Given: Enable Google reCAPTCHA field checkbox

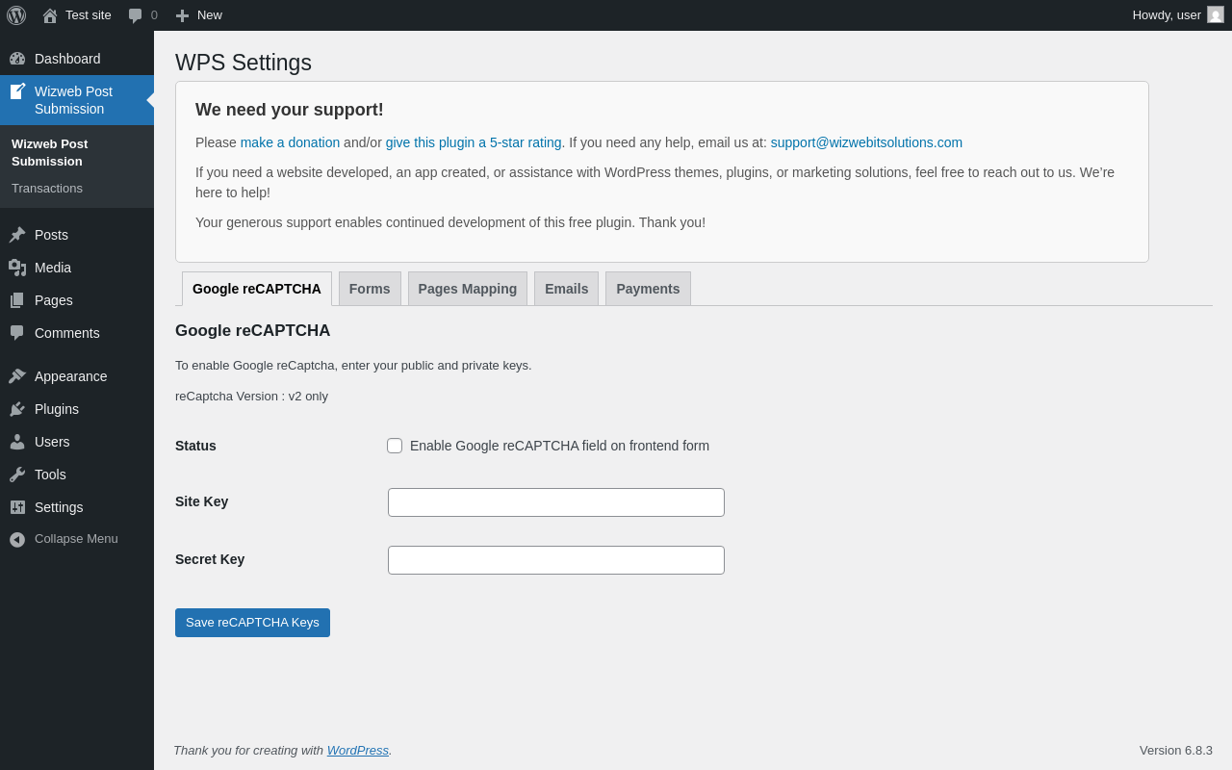Looking at the screenshot, I should tap(395, 446).
